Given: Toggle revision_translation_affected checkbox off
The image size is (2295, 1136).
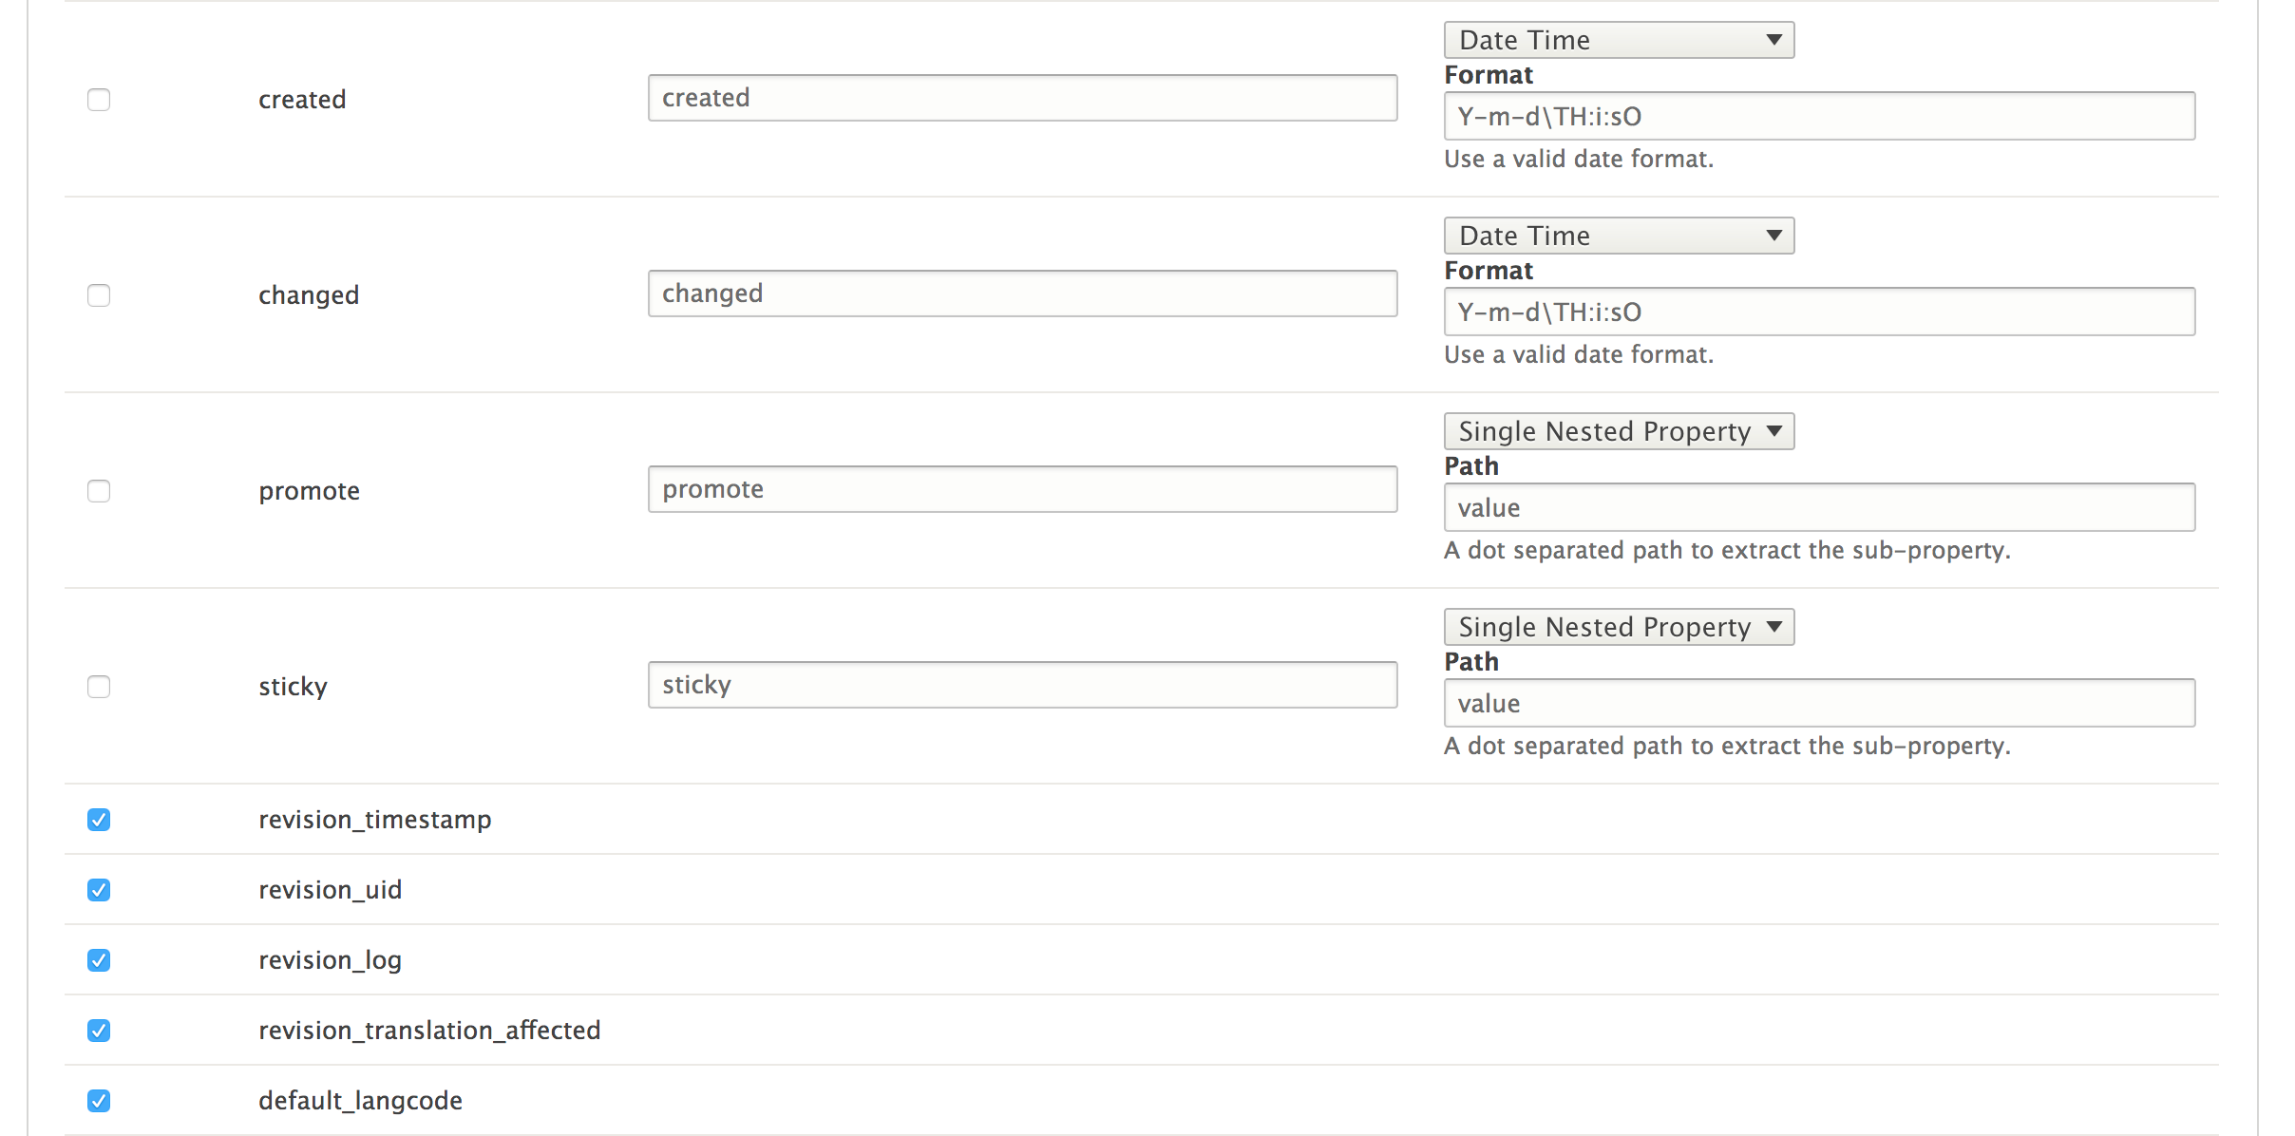Looking at the screenshot, I should tap(99, 1031).
